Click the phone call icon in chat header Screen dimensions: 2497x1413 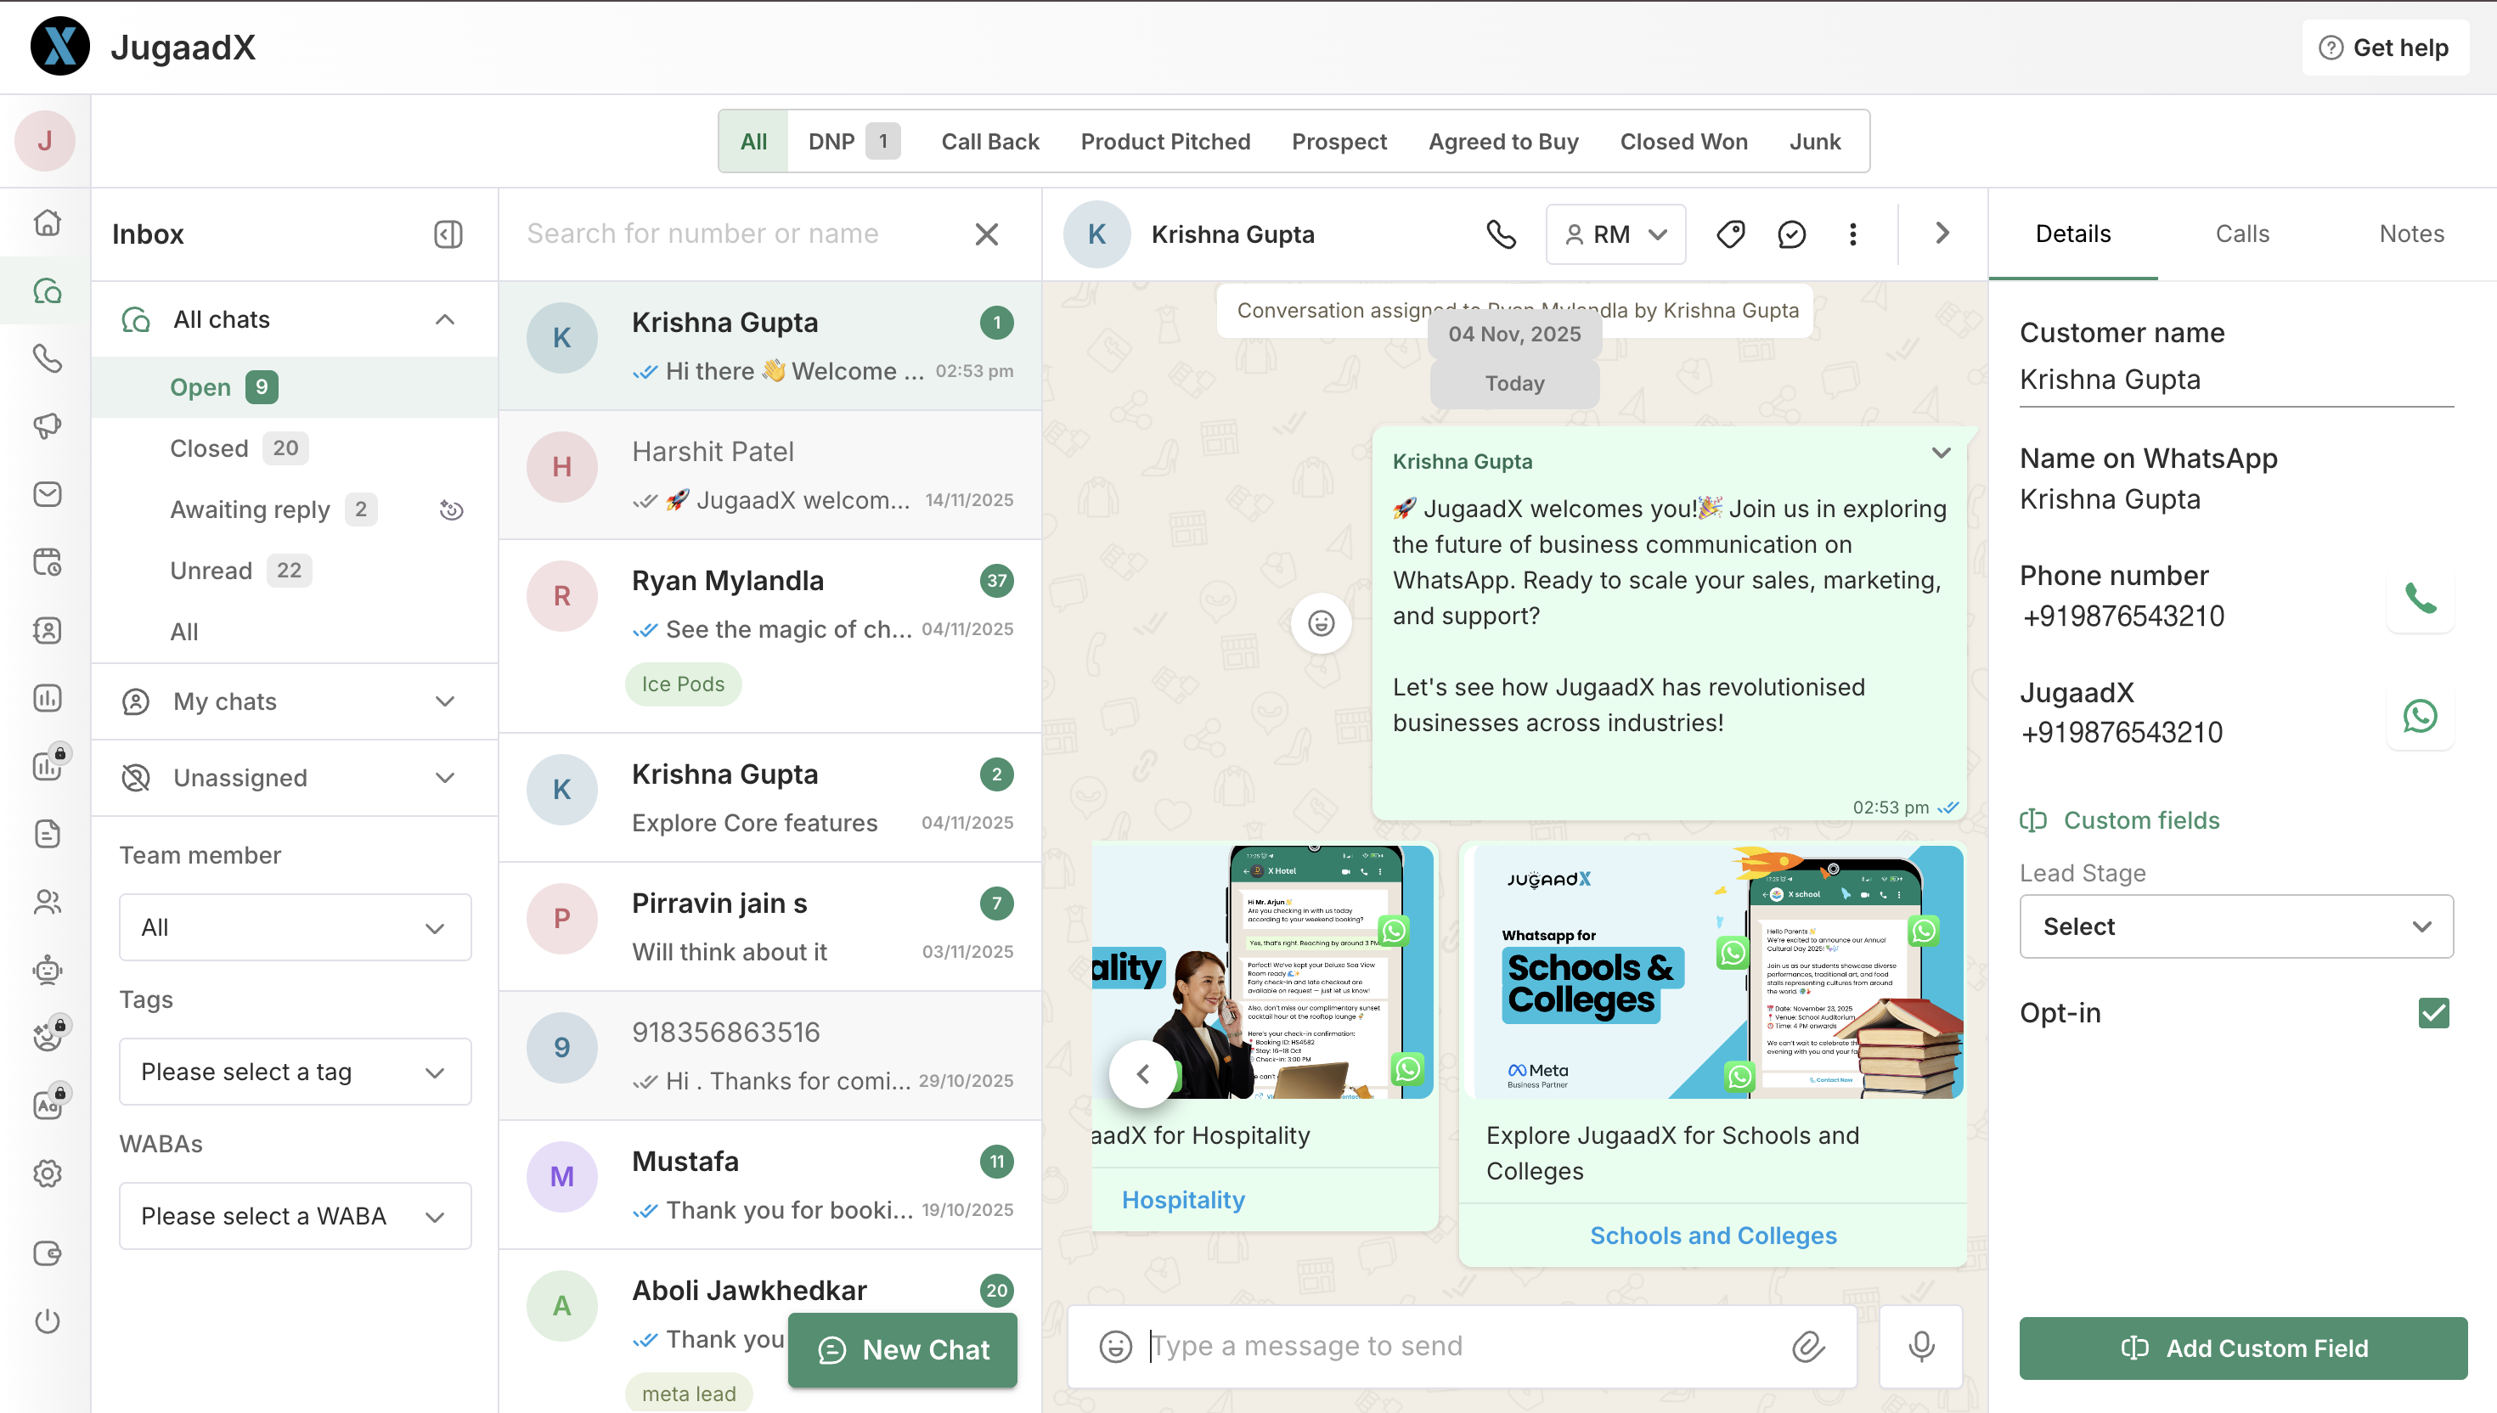point(1502,234)
